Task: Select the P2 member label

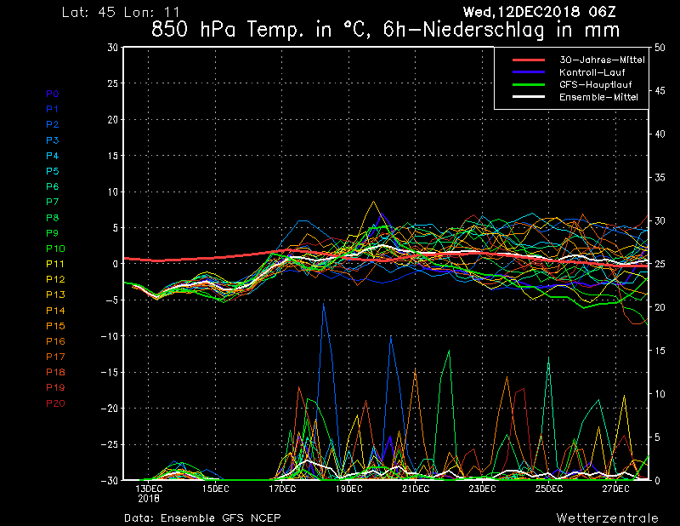Action: click(x=53, y=124)
